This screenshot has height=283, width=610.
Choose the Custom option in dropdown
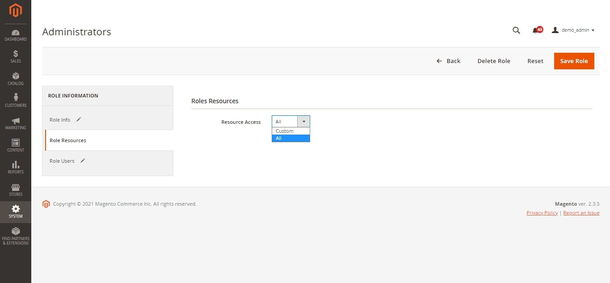click(290, 131)
